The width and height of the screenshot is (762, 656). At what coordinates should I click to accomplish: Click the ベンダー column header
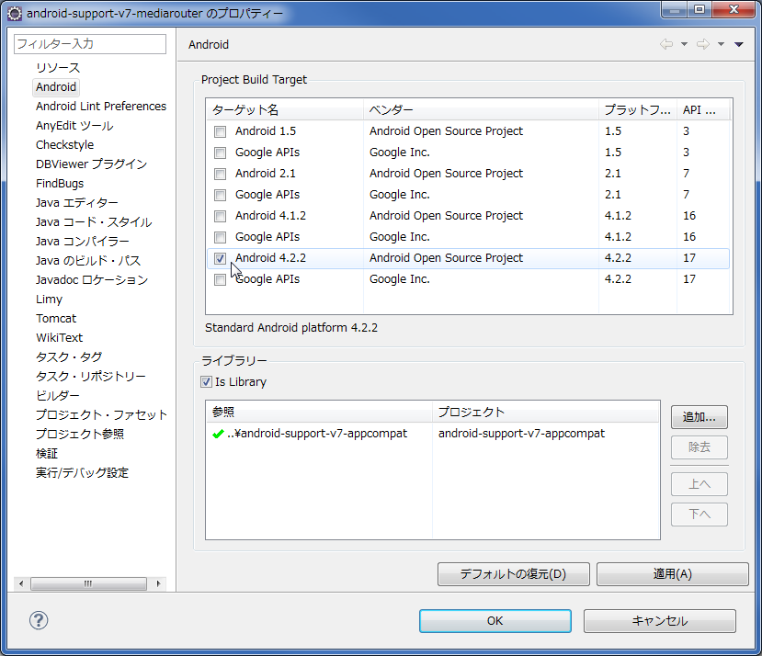click(481, 110)
